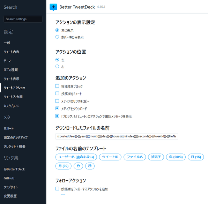Open 設定のバックアップ section
Image resolution: width=208 pixels, height=204 pixels.
pyautogui.click(x=16, y=137)
